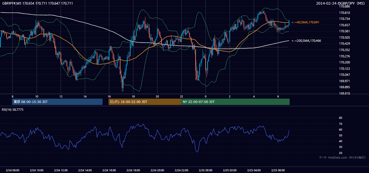Click price axis label 170.352
Screen dimensions: 369x173
click(345, 50)
